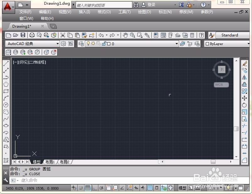Select the Rectangle draw tool

[6, 91]
